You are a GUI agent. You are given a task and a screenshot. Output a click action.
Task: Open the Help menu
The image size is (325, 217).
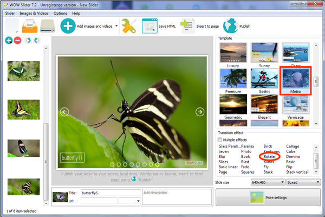pyautogui.click(x=76, y=13)
